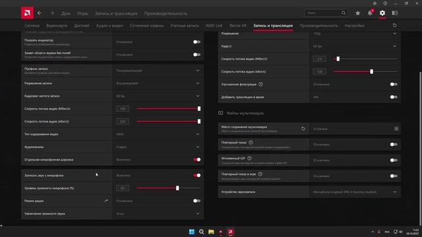Show hidden tray icons chevron
The image size is (422, 237).
point(373,232)
